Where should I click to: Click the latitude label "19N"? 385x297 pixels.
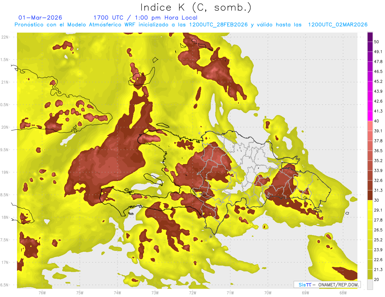point(4,172)
